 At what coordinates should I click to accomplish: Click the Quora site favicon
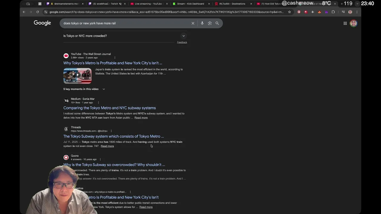(66, 158)
